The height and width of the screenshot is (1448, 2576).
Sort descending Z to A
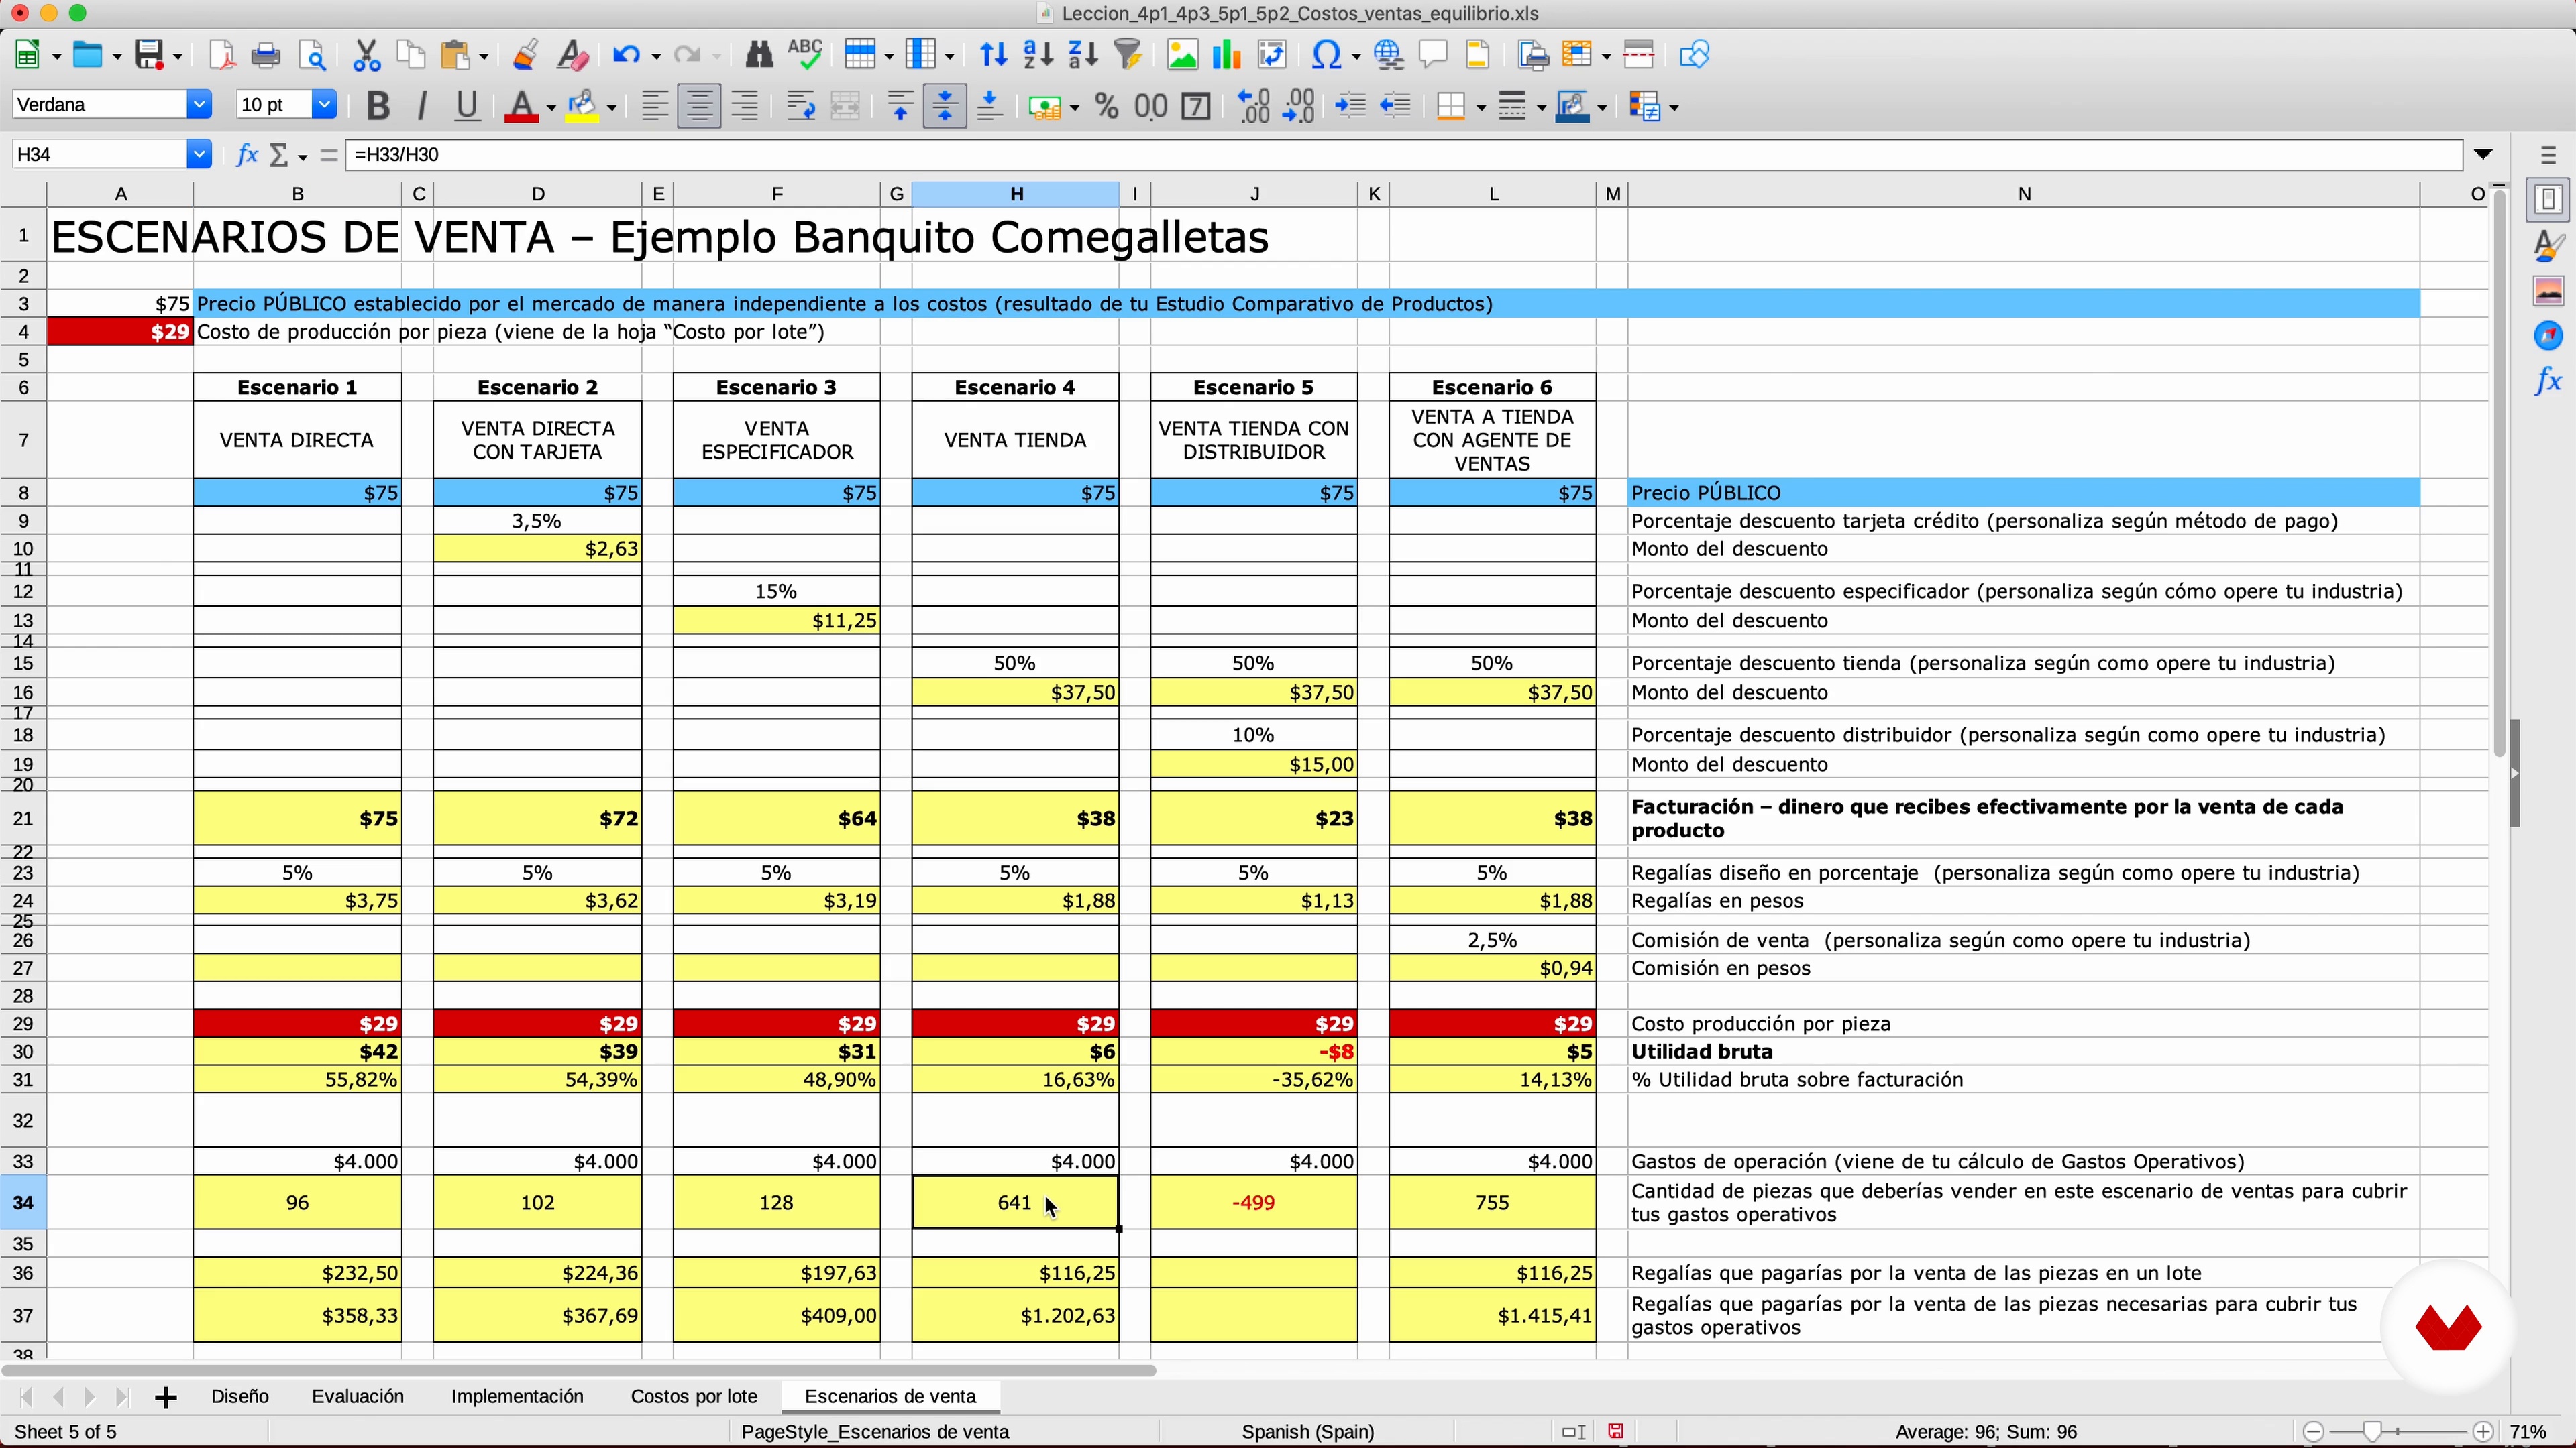1083,55
